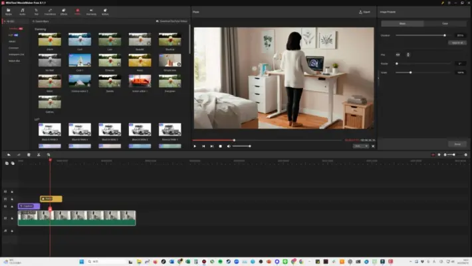Choose the Cool filter thumbnail
472x266 pixels.
click(x=80, y=39)
